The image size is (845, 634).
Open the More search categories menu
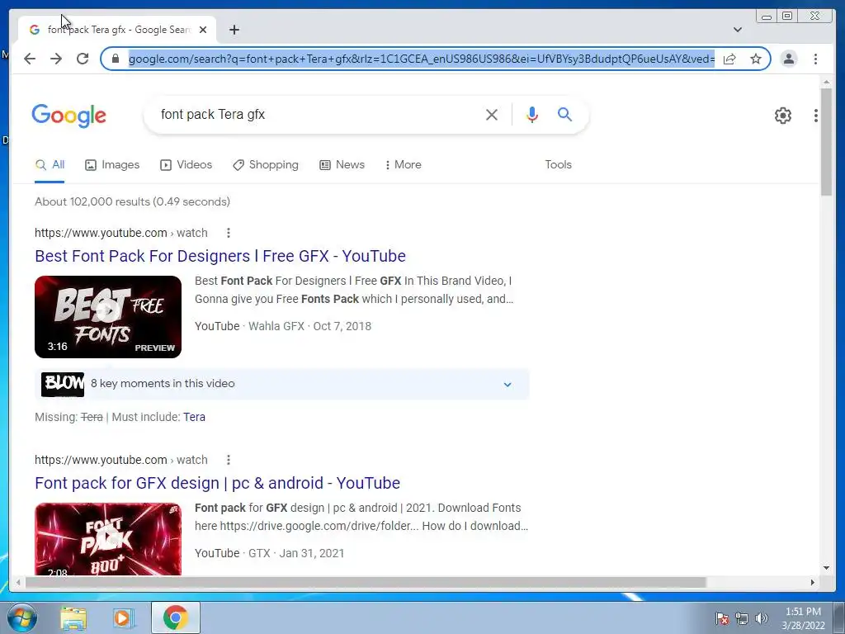pyautogui.click(x=403, y=165)
